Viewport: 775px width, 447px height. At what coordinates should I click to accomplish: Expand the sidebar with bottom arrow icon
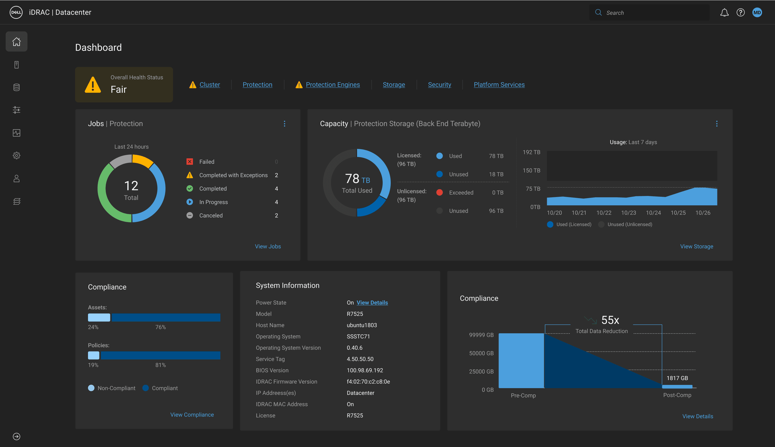17,436
